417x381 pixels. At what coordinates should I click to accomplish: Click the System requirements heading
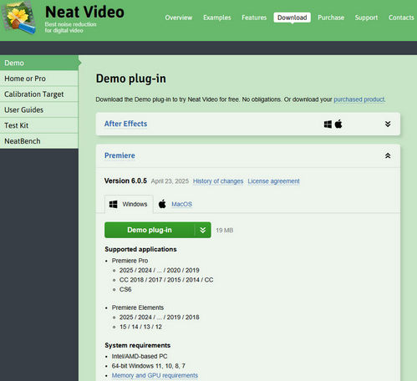tap(138, 345)
